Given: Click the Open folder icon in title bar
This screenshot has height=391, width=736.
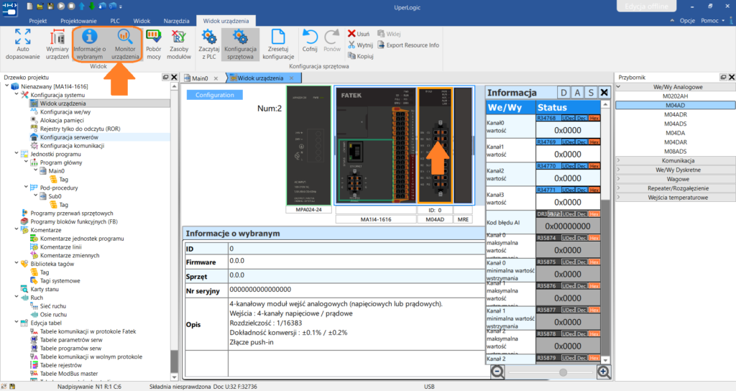Looking at the screenshot, I should click(40, 6).
